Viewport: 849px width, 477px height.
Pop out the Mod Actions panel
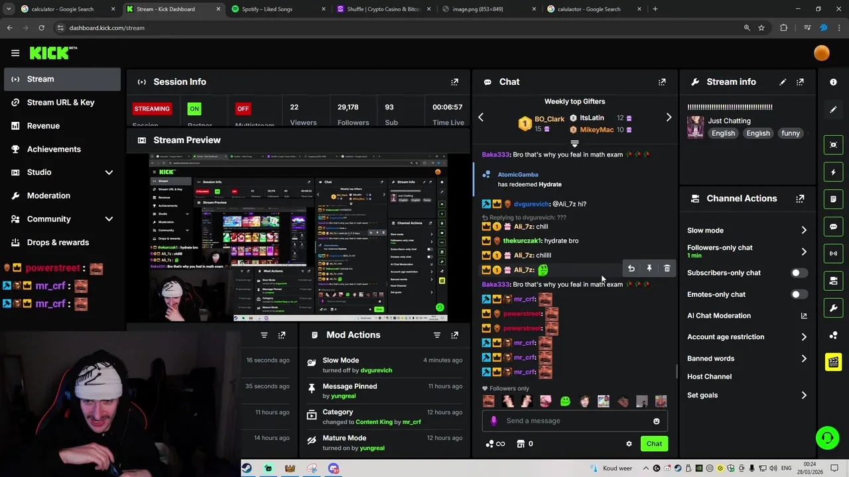coord(454,335)
